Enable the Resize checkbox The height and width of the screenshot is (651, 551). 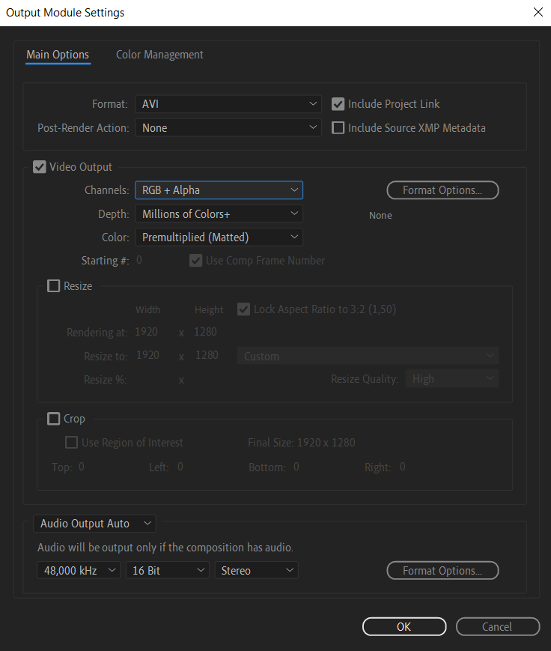click(53, 286)
